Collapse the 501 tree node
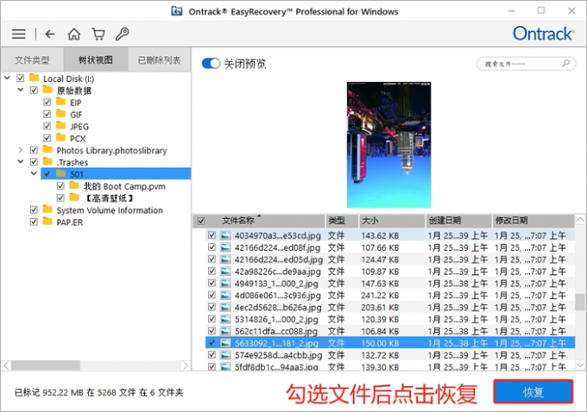 [34, 173]
